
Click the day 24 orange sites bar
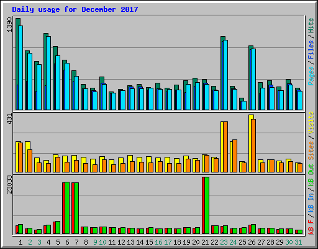pyautogui.click(x=235, y=156)
